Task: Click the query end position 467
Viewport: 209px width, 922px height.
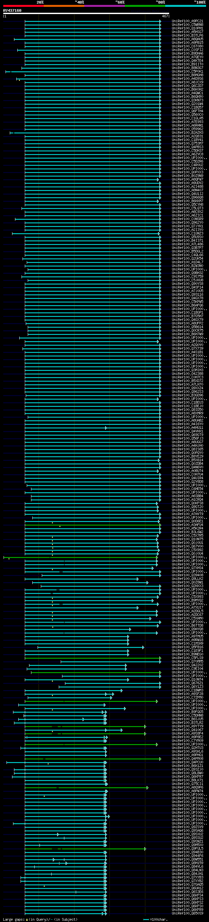Action: point(165,16)
